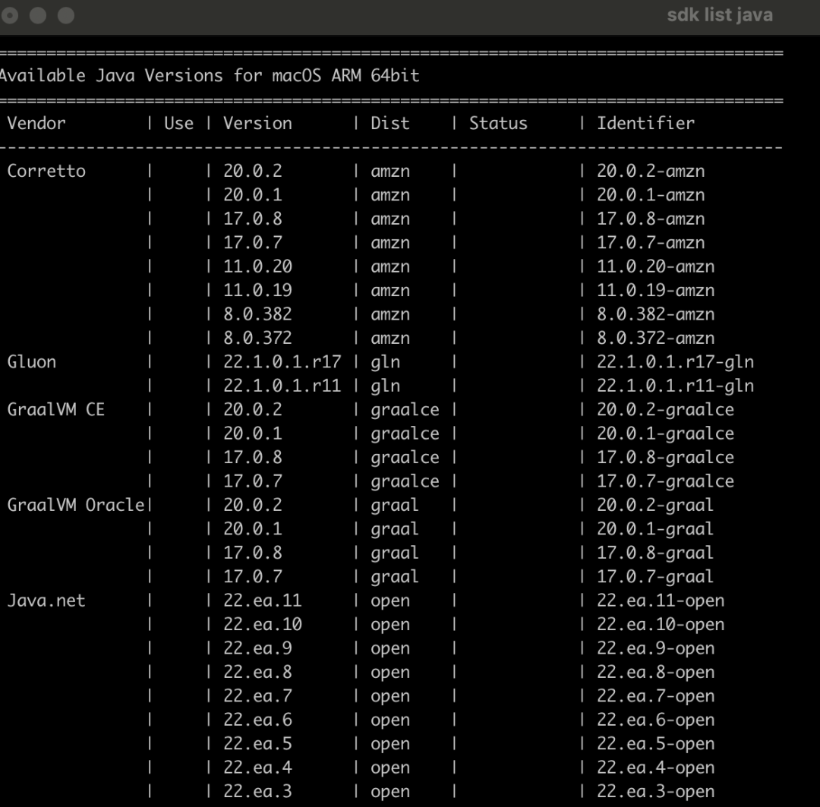Image resolution: width=820 pixels, height=807 pixels.
Task: Click identifier 22.1.0.1.r11-gln
Action: [x=676, y=386]
